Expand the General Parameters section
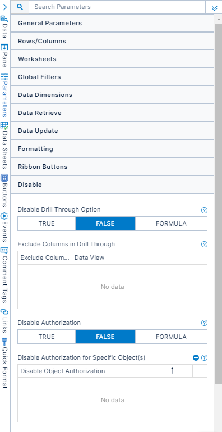This screenshot has width=222, height=432. tap(112, 23)
